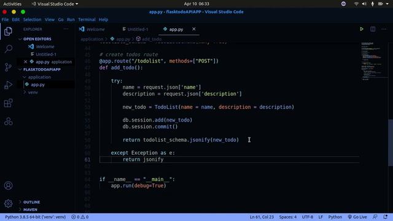
Task: Change indentation via Spaces: 4
Action: (288, 217)
